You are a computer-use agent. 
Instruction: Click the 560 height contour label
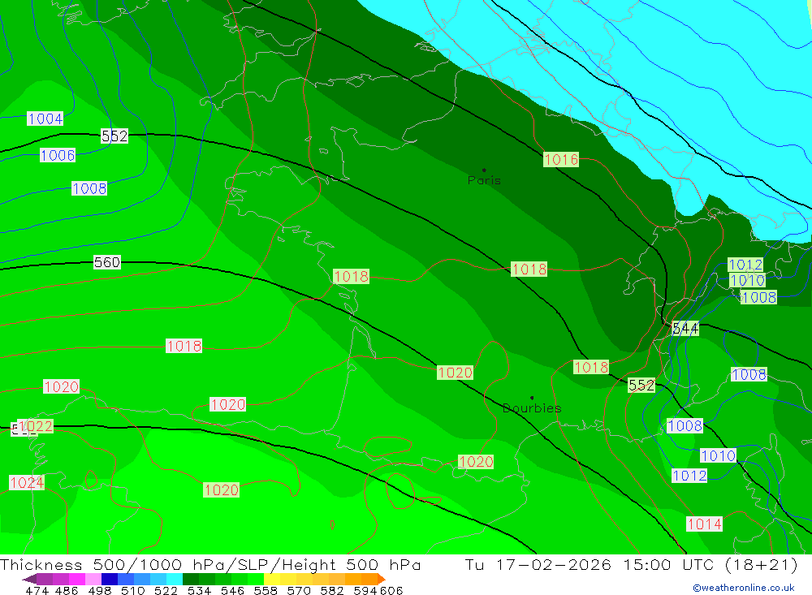[x=107, y=262]
